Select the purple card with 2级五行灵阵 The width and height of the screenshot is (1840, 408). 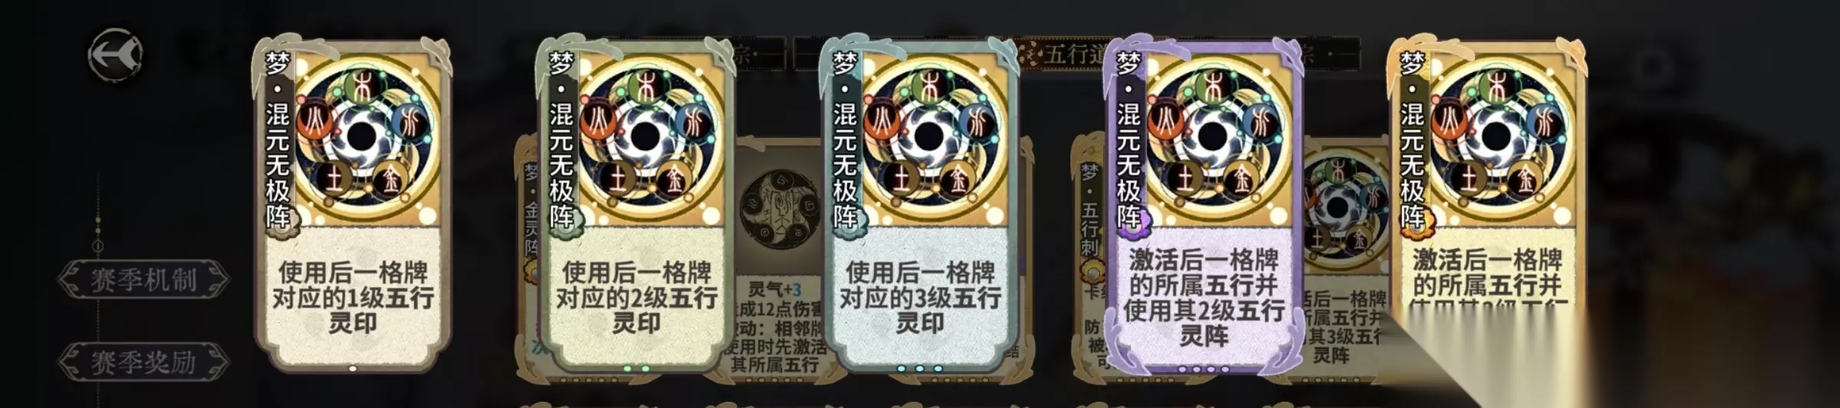click(x=1203, y=204)
